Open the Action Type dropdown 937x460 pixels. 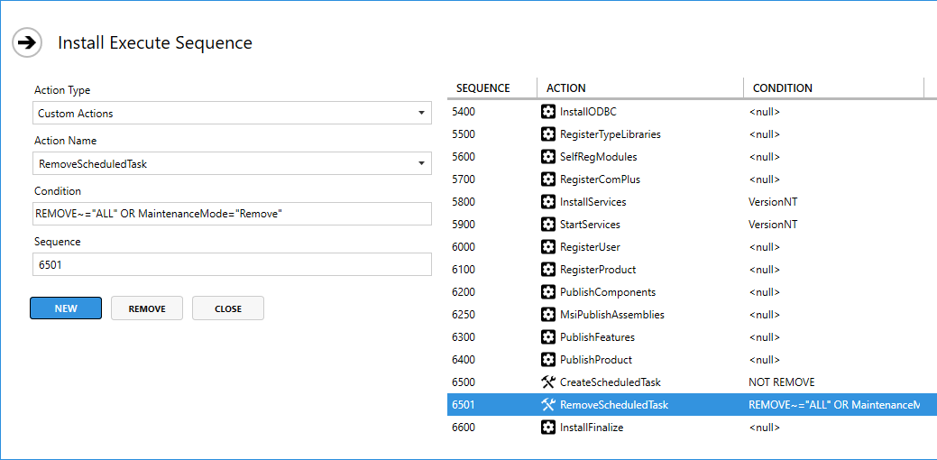(x=231, y=114)
